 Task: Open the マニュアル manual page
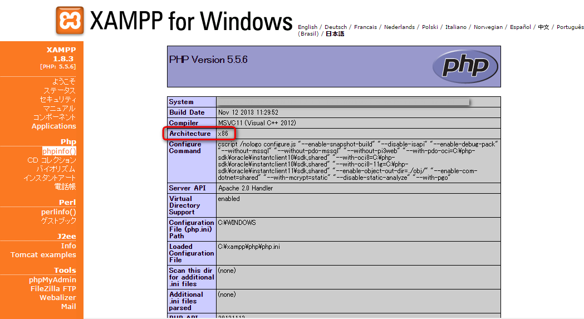59,108
